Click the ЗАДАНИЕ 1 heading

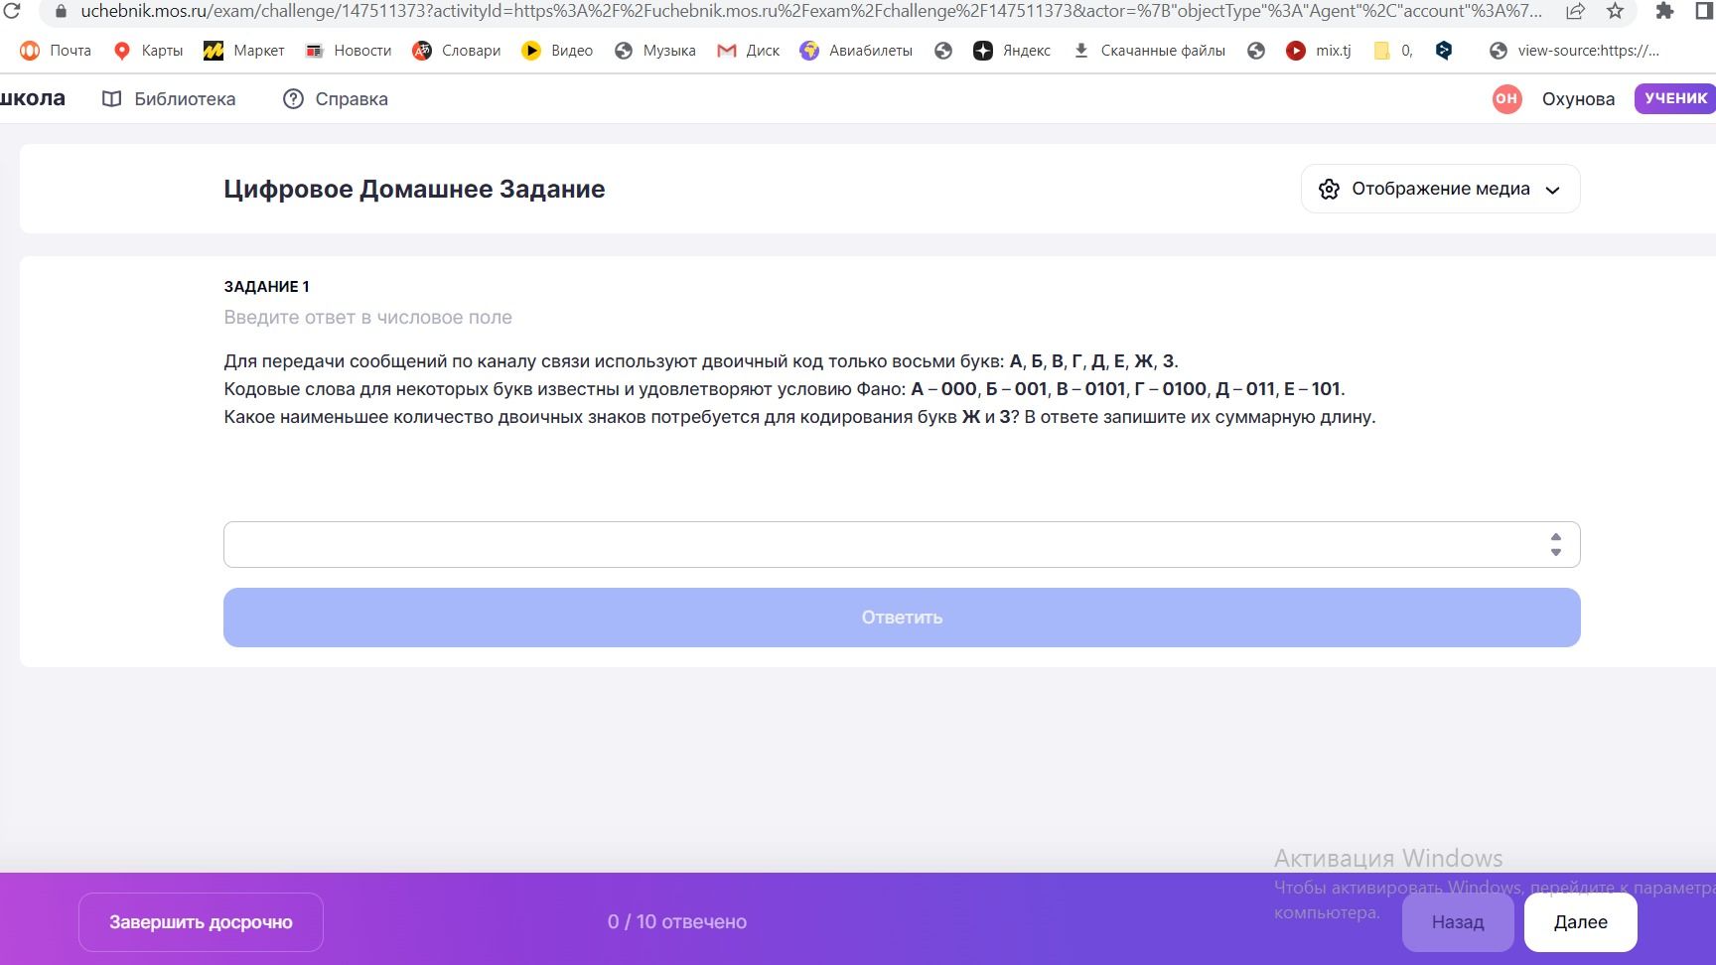266,287
